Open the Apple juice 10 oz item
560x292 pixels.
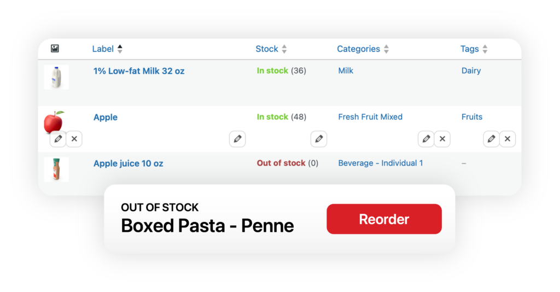click(128, 163)
